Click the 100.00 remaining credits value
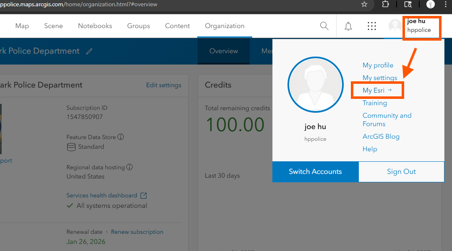The height and width of the screenshot is (251, 452). (x=235, y=125)
